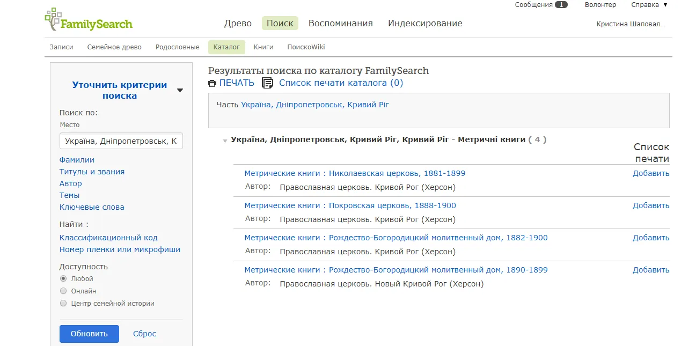Add Покровская церковь entry to print list
The width and height of the screenshot is (696, 346).
[650, 205]
